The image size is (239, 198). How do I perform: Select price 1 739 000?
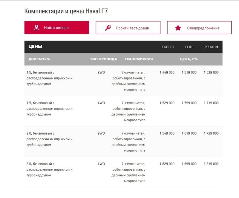(x=211, y=133)
